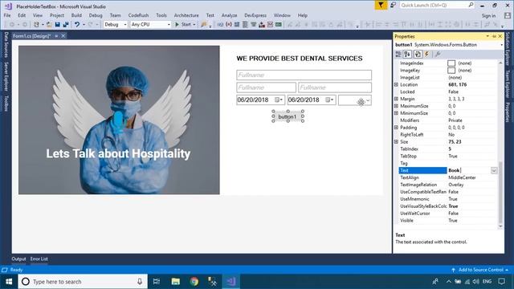
Task: Expand the MaximumSize property
Action: coord(396,106)
